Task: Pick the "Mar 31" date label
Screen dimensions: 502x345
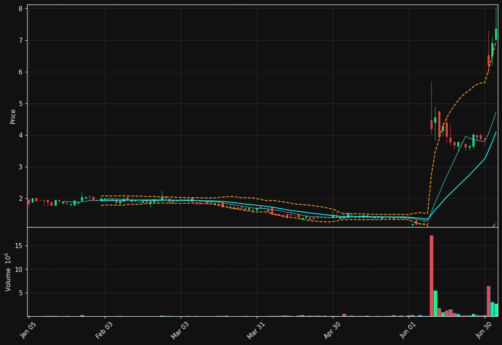Action: tap(256, 330)
